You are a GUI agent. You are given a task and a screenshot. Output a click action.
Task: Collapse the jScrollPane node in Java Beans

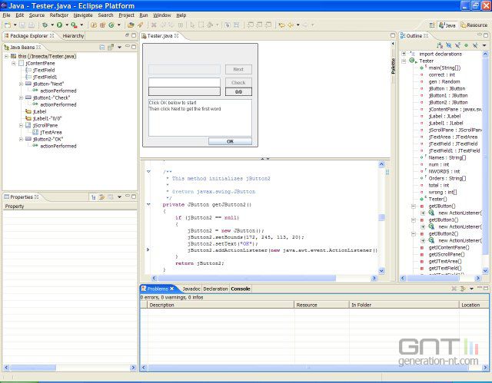click(x=21, y=125)
